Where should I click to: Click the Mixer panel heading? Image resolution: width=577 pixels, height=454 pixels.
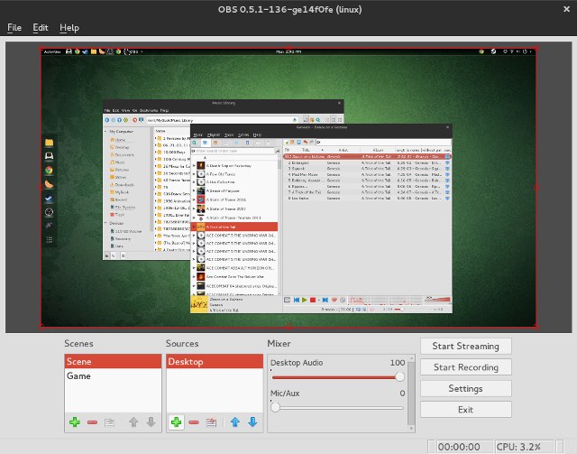(279, 344)
